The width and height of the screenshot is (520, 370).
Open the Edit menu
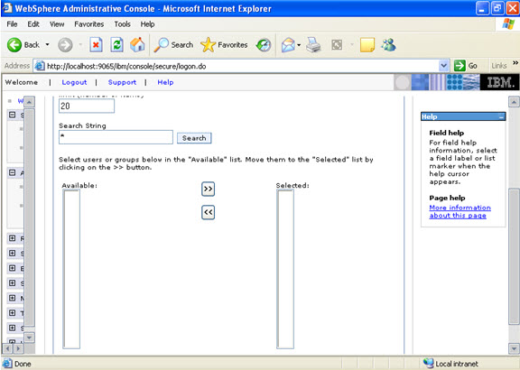pos(33,24)
